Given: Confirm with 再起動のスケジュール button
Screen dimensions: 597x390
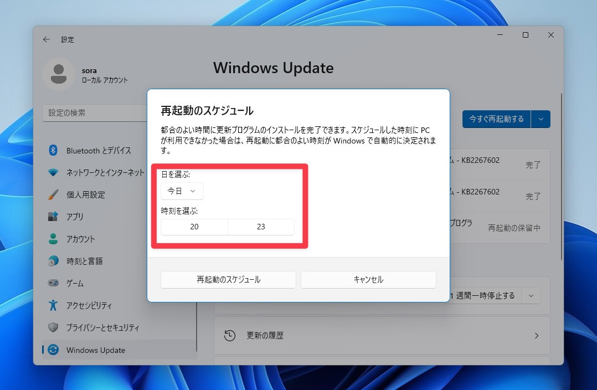Looking at the screenshot, I should click(228, 280).
